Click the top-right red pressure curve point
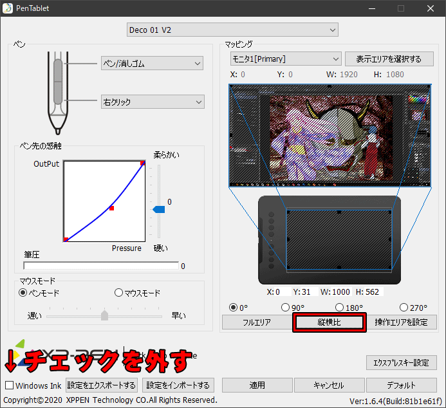Image resolution: width=446 pixels, height=408 pixels. click(x=143, y=163)
